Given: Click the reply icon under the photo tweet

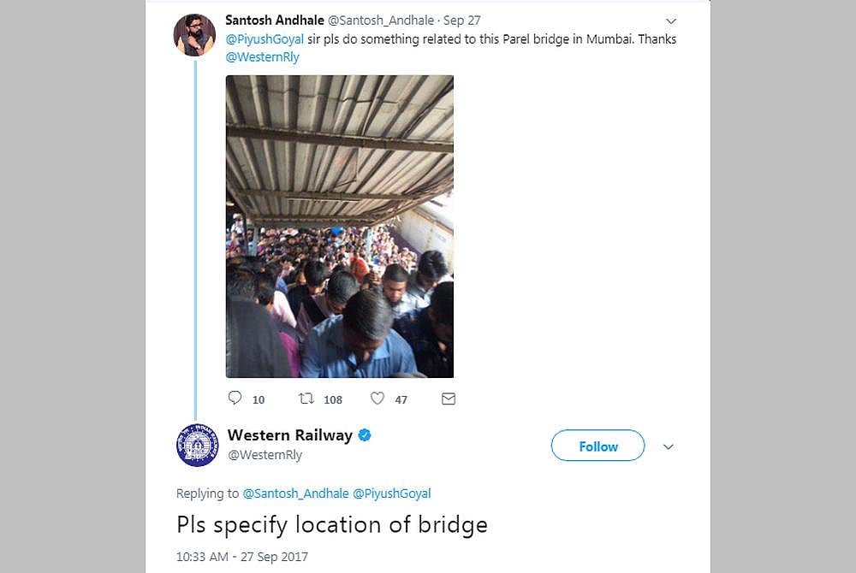Looking at the screenshot, I should coord(235,399).
